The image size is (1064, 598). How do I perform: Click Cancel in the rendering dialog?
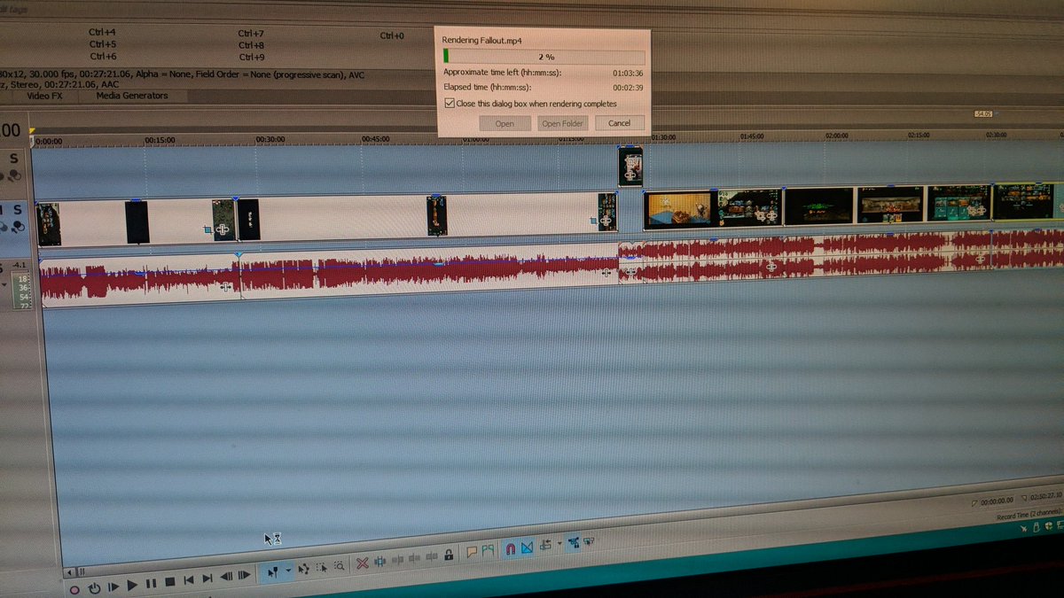point(620,123)
